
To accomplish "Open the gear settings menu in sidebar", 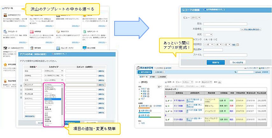I will click(x=160, y=87).
